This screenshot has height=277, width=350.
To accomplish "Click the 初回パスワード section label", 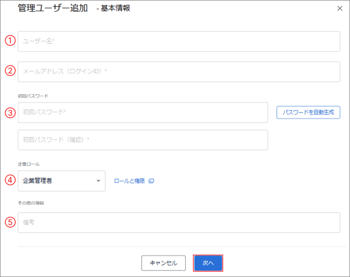I will coord(33,96).
